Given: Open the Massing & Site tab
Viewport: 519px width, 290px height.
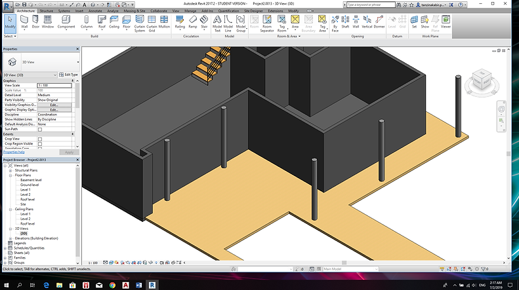Looking at the screenshot, I should (135, 11).
